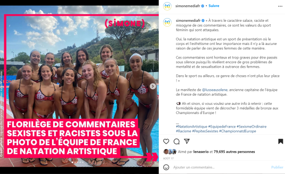Open the simonemediafr avatar beside caption
285x174 pixels.
click(167, 22)
